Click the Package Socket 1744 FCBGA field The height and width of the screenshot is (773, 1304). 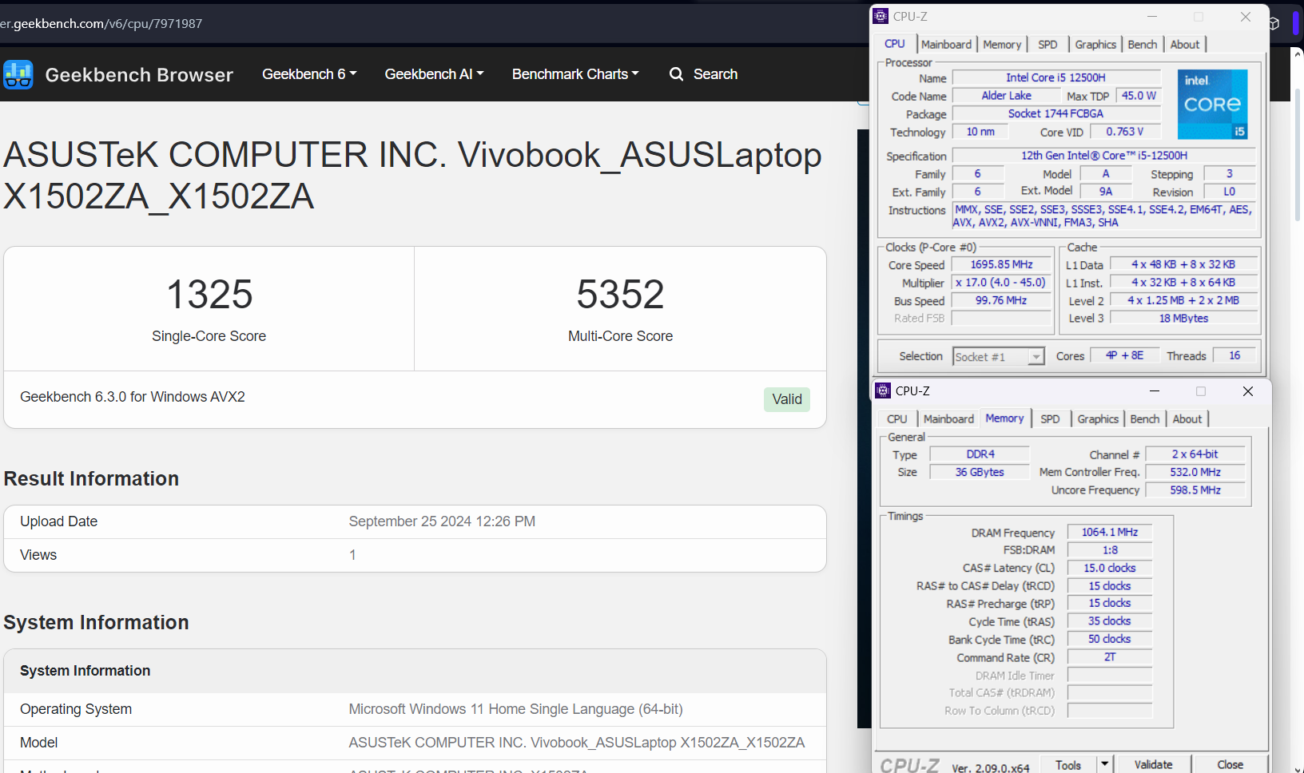coord(1056,114)
